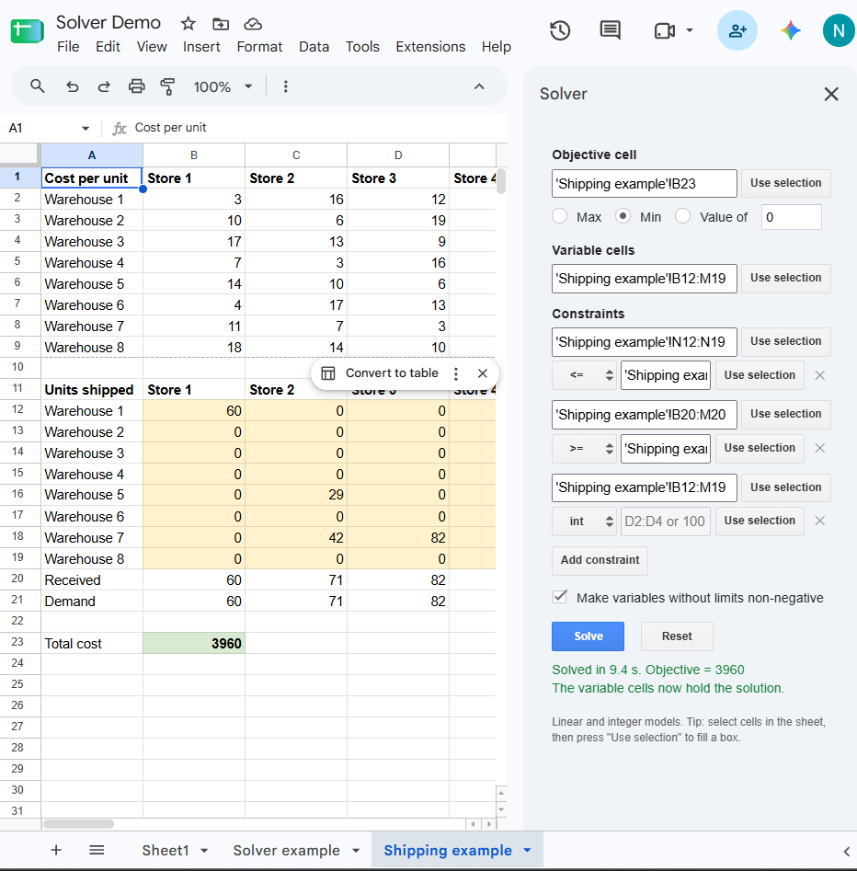Open meeting options dropdown arrow
Screen dimensions: 857x871
coord(690,30)
